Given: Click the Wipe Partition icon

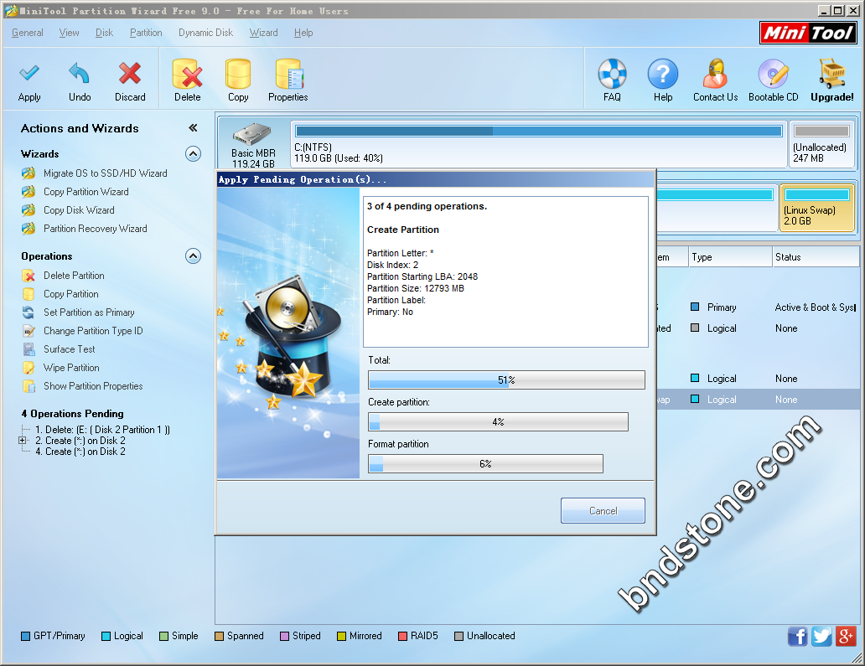Looking at the screenshot, I should point(28,368).
